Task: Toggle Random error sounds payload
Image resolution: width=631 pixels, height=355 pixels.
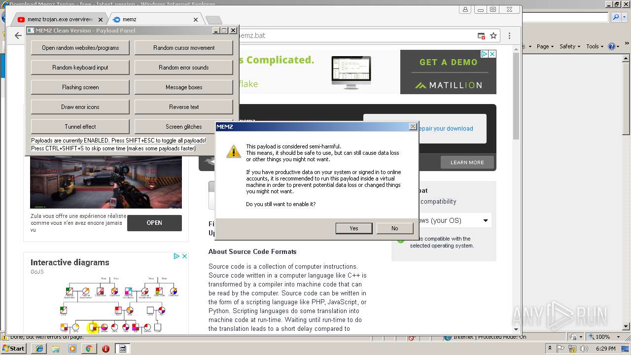Action: click(184, 68)
